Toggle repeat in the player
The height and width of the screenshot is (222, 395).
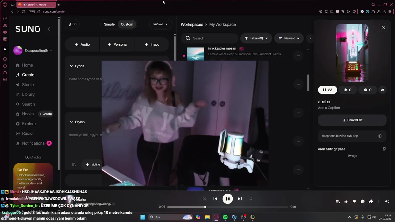pyautogui.click(x=251, y=199)
